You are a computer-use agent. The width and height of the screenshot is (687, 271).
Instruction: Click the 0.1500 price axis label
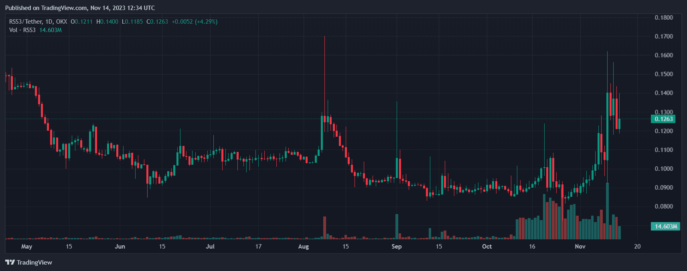tap(664, 74)
